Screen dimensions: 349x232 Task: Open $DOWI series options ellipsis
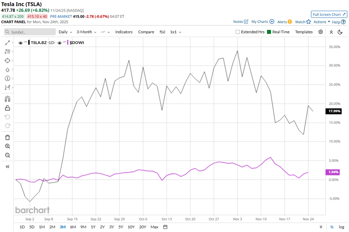[x=65, y=42]
